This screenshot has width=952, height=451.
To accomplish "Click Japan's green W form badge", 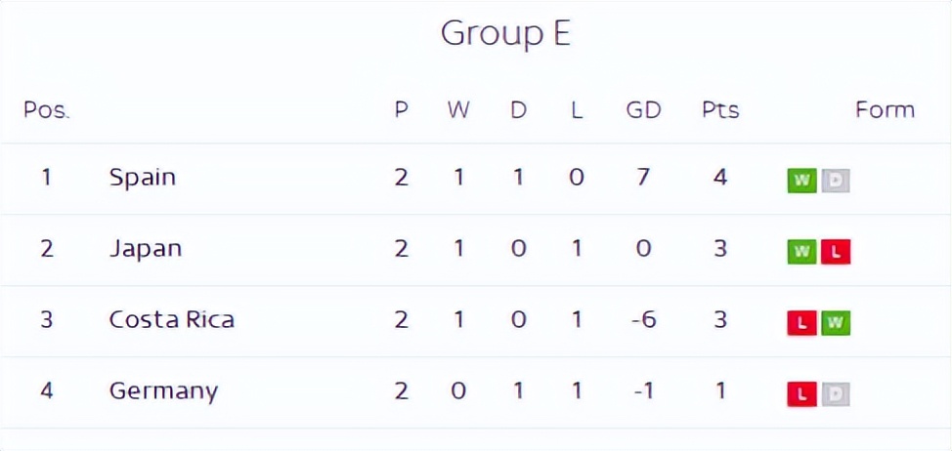I will 801,252.
